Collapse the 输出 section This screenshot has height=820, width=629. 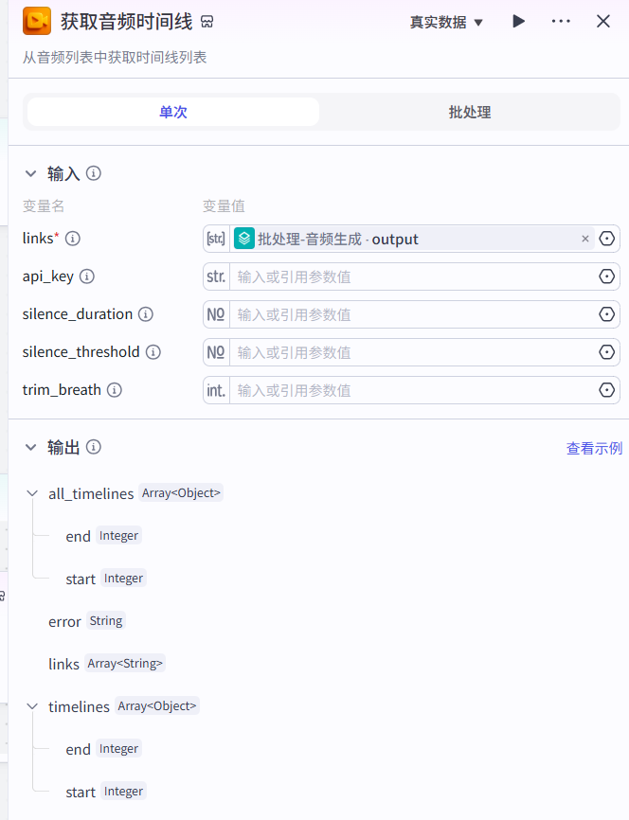(x=31, y=448)
